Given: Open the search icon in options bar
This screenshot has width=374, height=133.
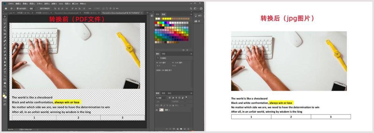Looking at the screenshot, I should pos(191,8).
